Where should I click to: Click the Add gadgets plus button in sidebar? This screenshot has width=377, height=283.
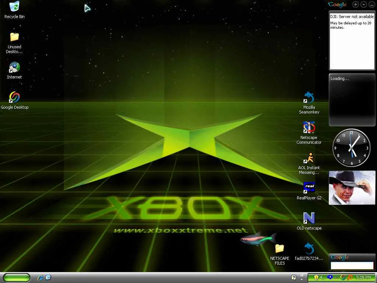tap(355, 4)
